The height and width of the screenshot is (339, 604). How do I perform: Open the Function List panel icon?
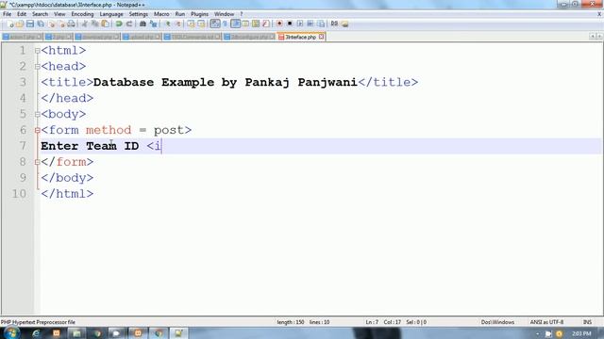[x=266, y=24]
